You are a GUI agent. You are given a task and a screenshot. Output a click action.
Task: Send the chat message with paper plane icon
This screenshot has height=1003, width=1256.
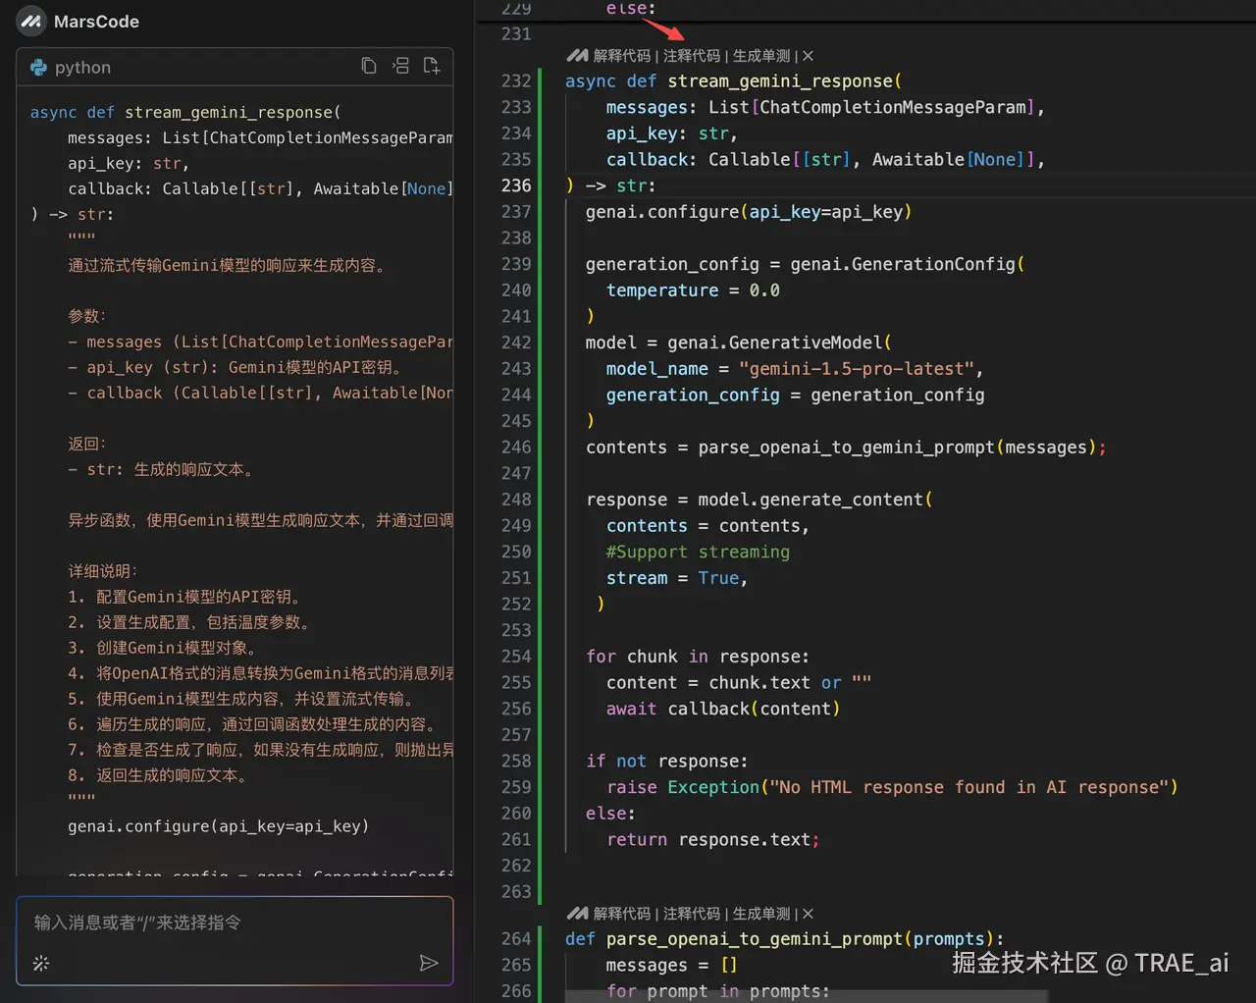[x=429, y=963]
